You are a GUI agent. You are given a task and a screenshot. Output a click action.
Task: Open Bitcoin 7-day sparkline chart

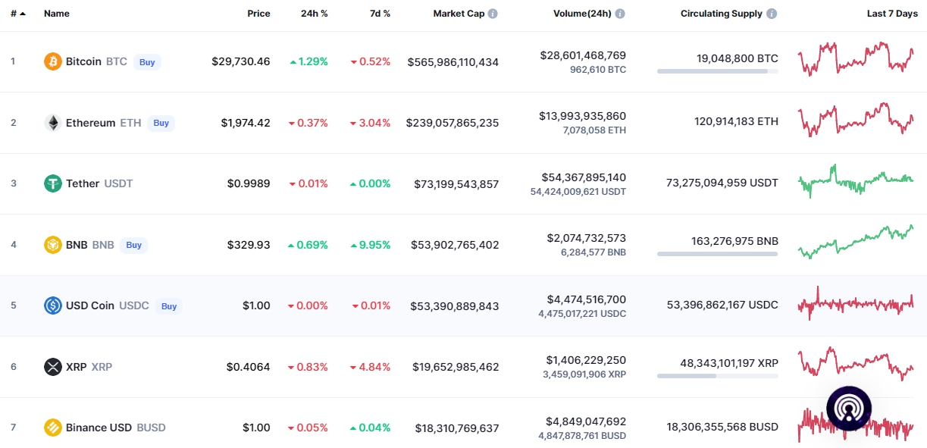tap(856, 58)
